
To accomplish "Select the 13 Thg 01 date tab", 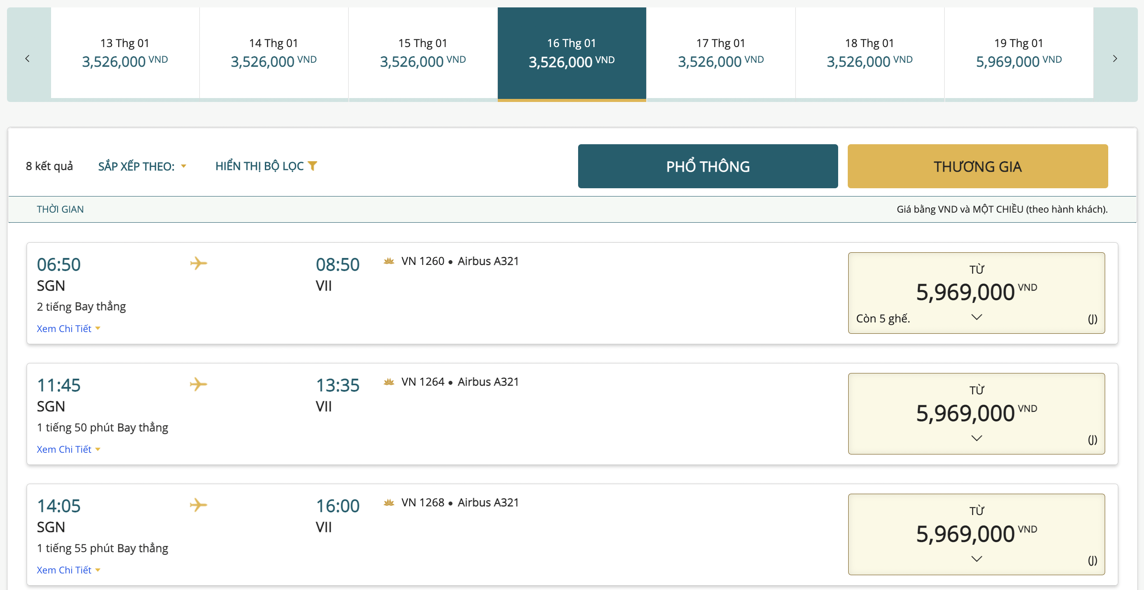I will 125,53.
